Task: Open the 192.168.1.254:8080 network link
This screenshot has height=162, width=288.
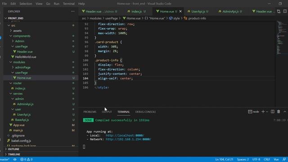Action: coord(128,139)
